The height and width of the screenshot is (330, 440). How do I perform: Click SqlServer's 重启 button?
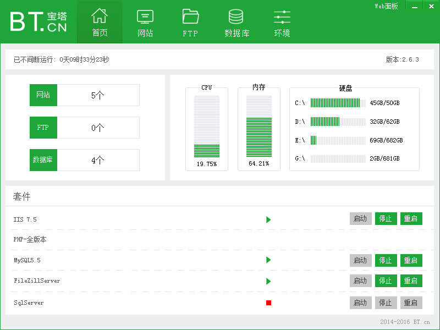click(411, 303)
